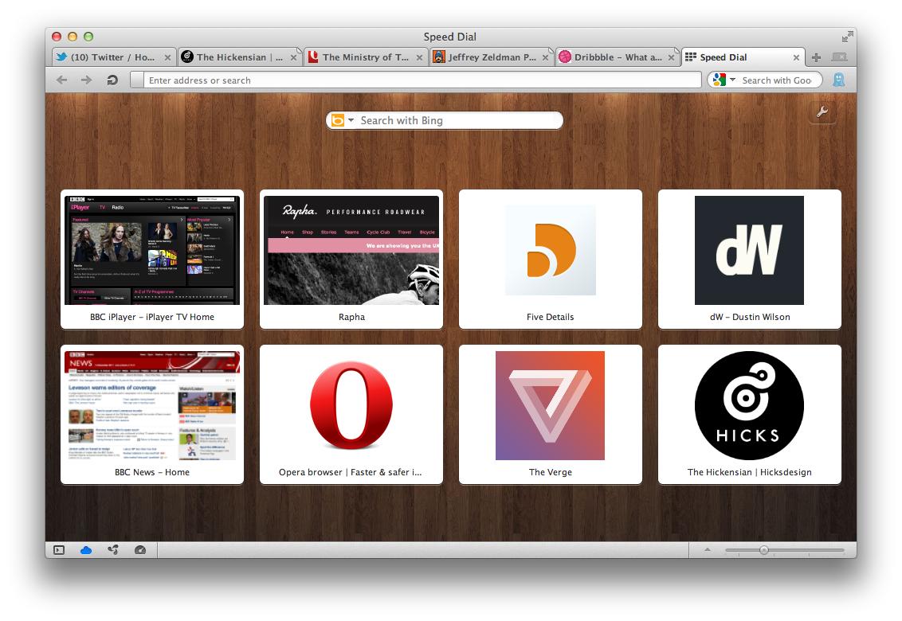Close the Jeffrey Zeldman tab
This screenshot has height=621, width=902.
coord(545,57)
